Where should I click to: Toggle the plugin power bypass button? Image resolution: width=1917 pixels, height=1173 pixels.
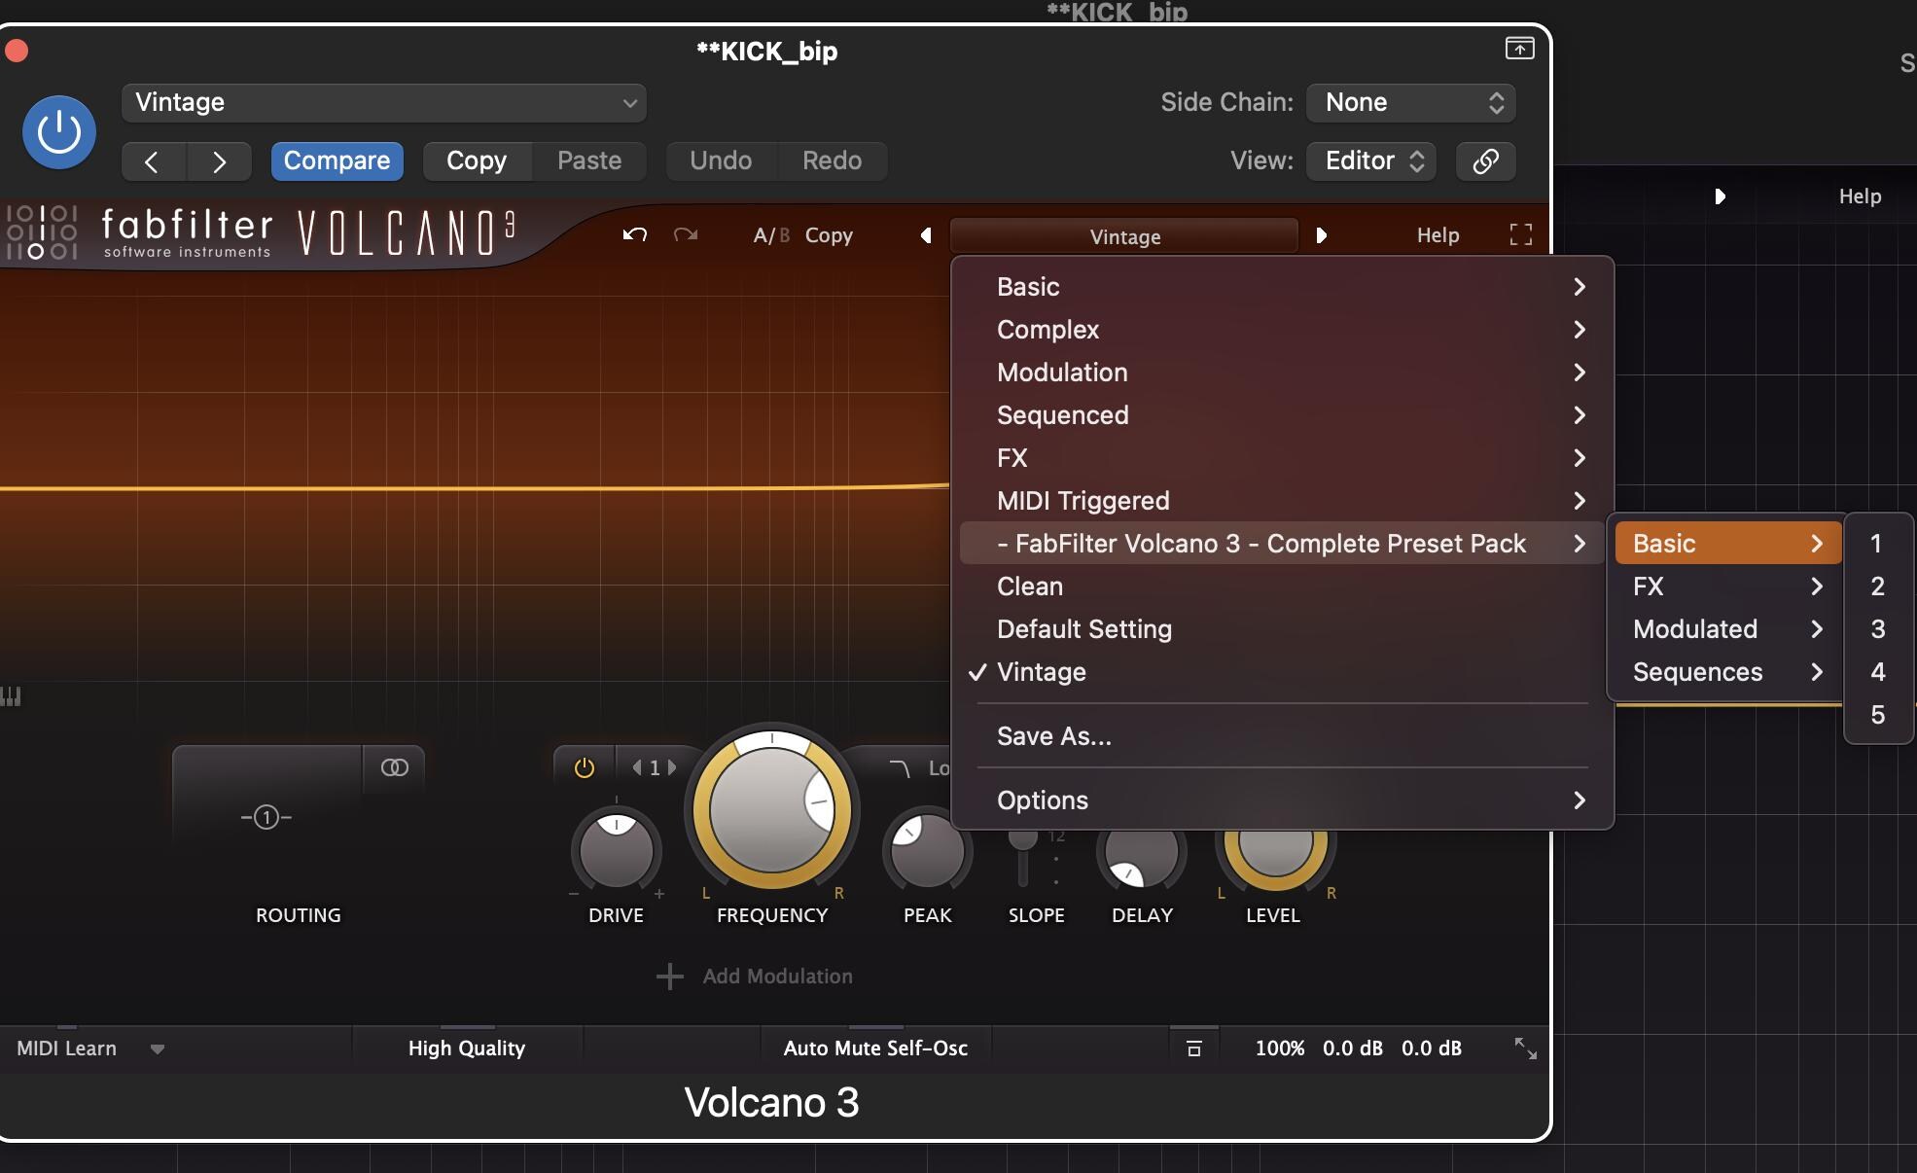[59, 131]
